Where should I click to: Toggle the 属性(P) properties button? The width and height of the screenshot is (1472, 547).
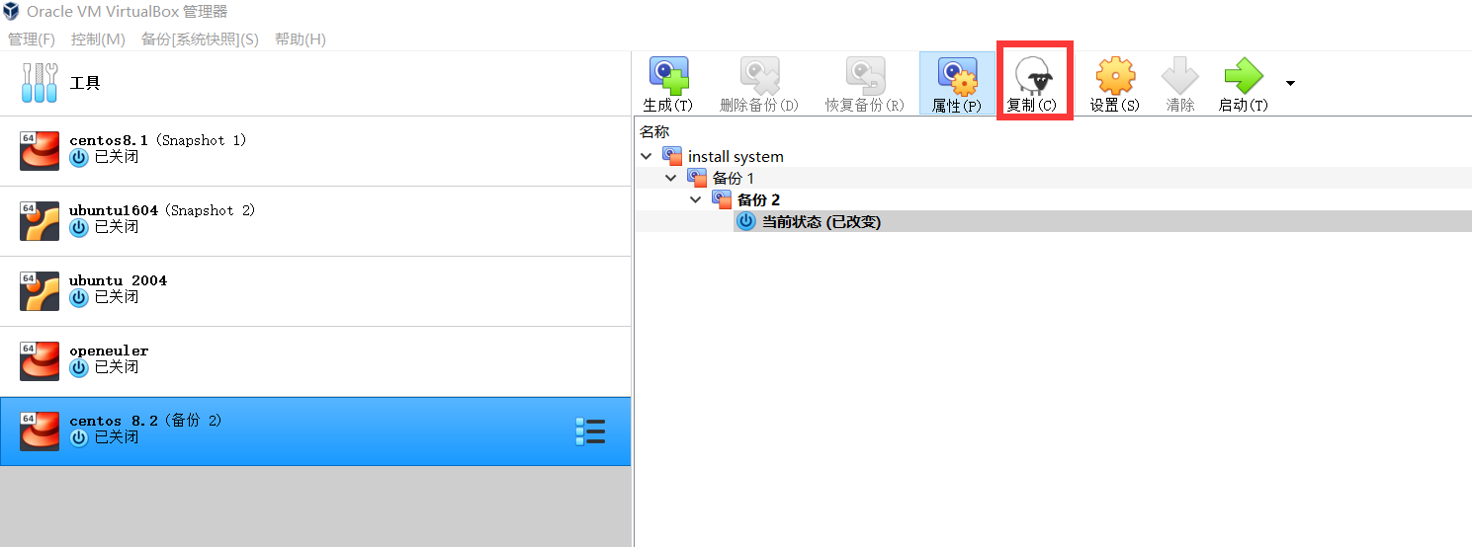(x=957, y=84)
